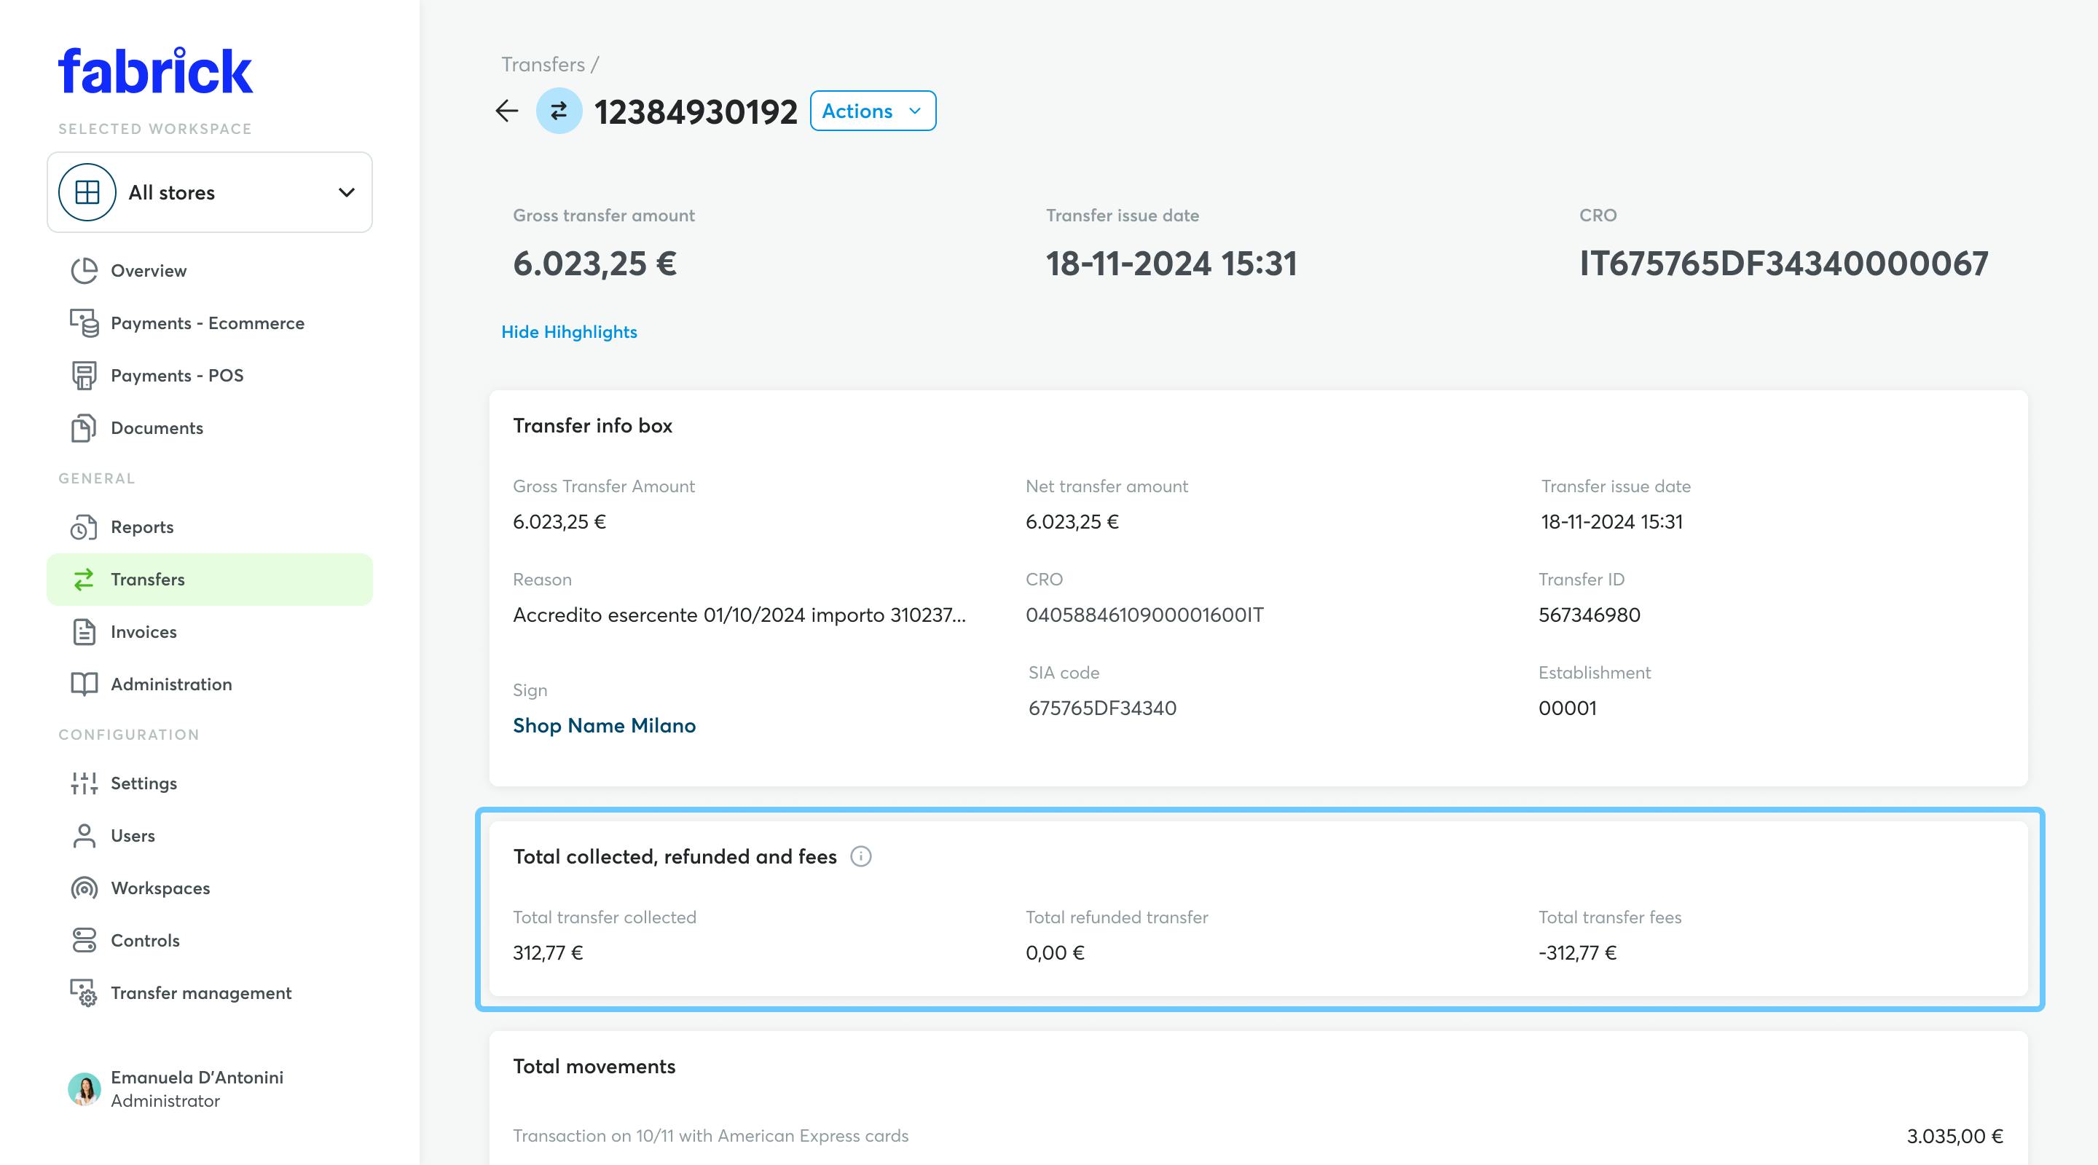Click the Settings configuration item

coord(144,782)
